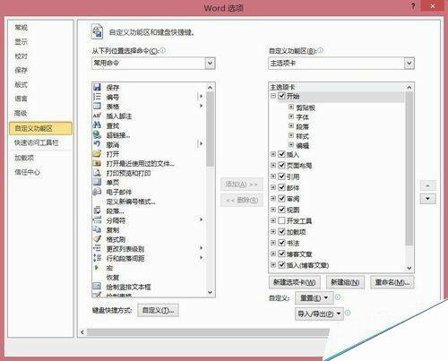This screenshot has height=361, width=448.
Task: Expand the 段落 group node
Action: point(291,125)
